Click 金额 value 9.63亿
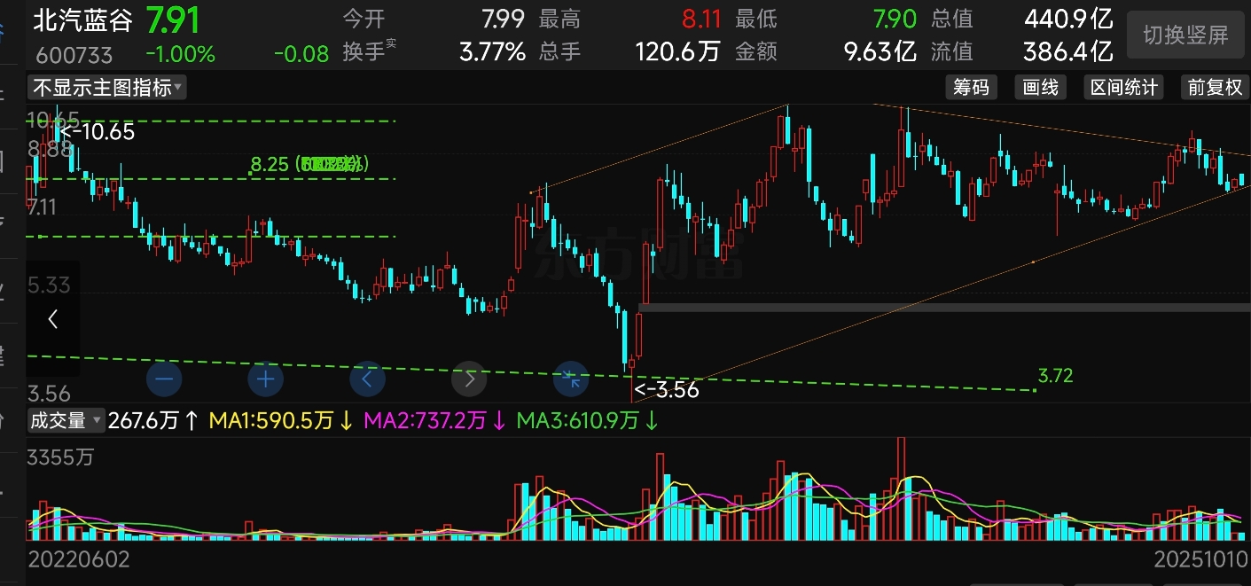This screenshot has height=586, width=1251. click(x=880, y=52)
